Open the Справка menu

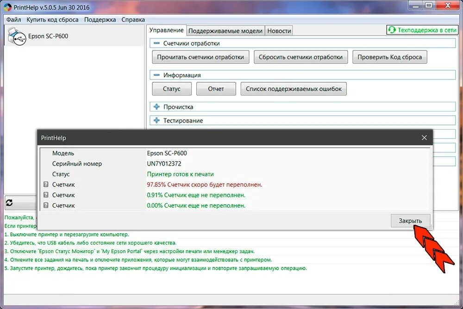(133, 20)
